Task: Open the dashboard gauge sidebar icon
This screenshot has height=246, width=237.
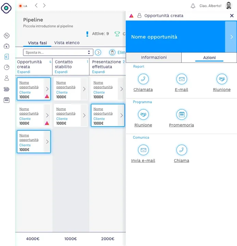Action: pos(6,46)
